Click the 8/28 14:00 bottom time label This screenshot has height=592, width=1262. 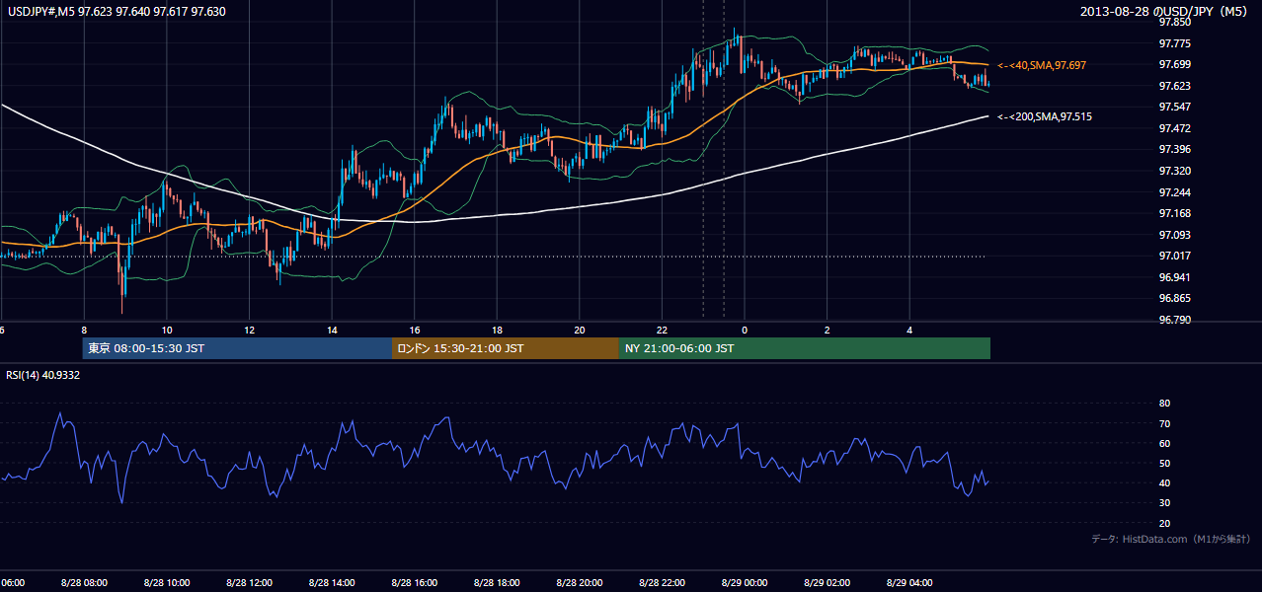click(332, 583)
